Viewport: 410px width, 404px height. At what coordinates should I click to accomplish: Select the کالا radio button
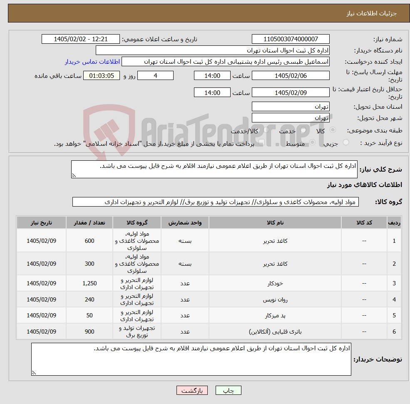coord(333,130)
